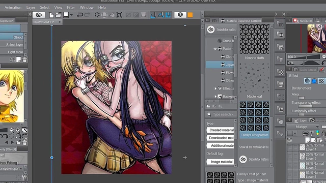Toggle the Image material default tag
The image size is (326, 183).
221,162
